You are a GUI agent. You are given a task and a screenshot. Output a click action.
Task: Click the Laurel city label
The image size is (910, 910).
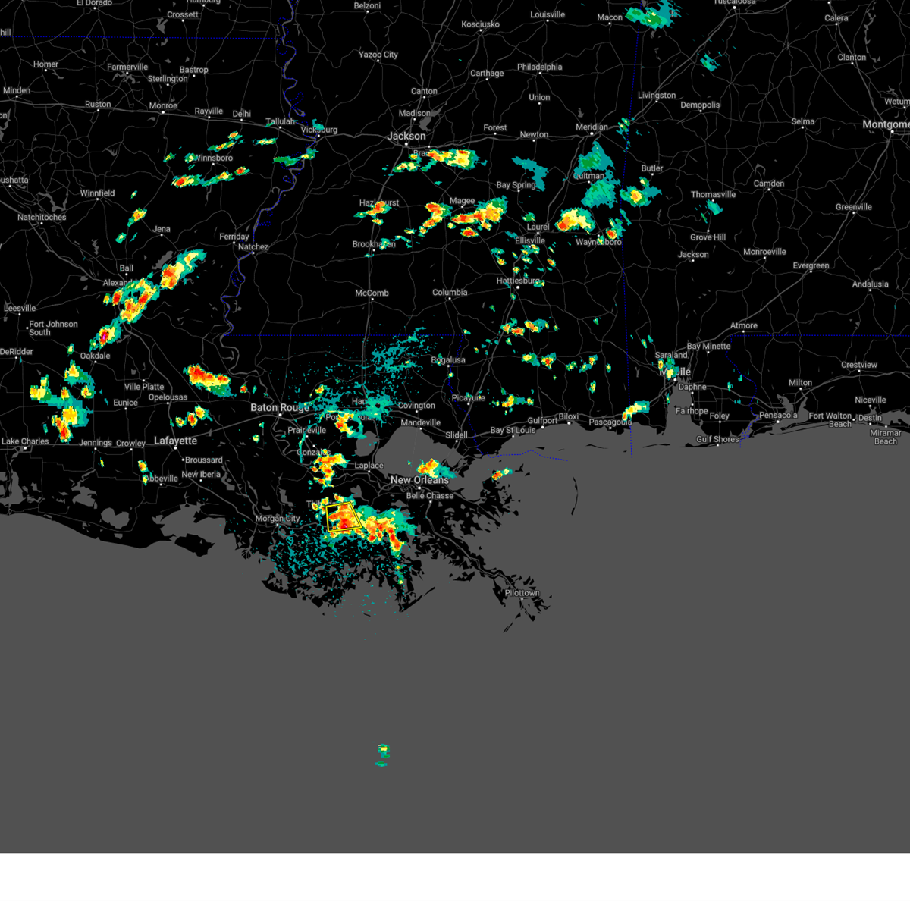click(x=538, y=227)
